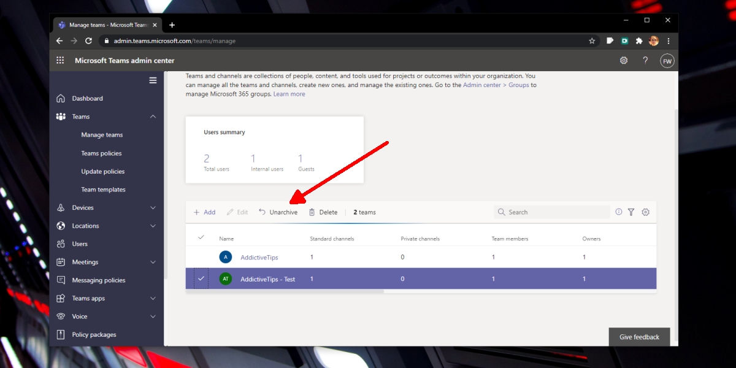Click the Total users count
Viewport: 736px width, 368px height.
point(207,159)
